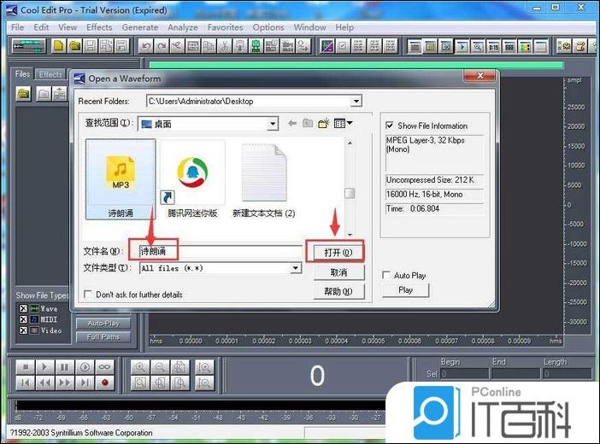600x444 pixels.
Task: Toggle the MIDI file type checkbox
Action: (23, 319)
